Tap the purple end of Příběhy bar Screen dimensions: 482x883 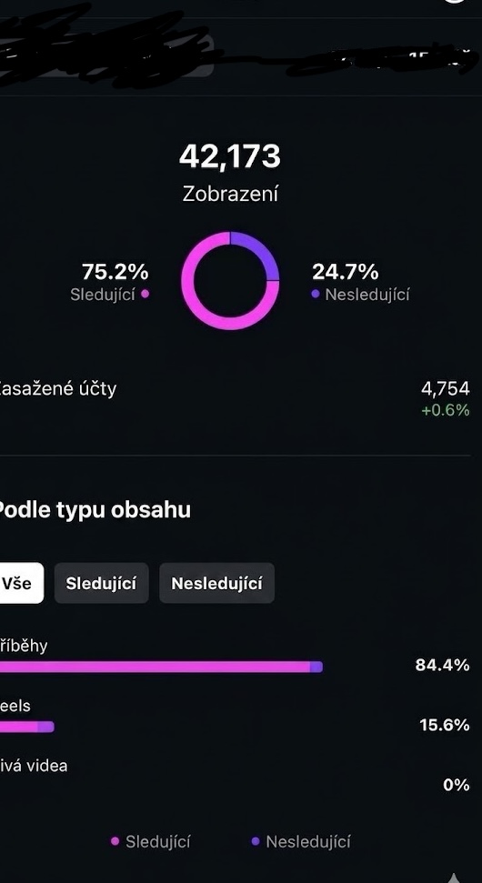point(316,667)
